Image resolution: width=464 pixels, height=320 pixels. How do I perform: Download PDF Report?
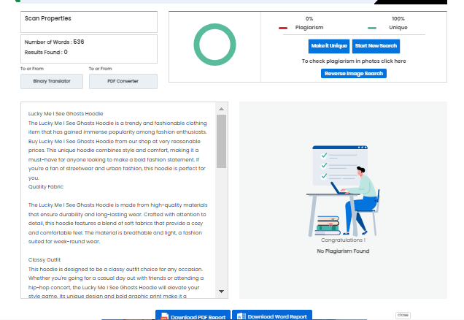coord(193,316)
